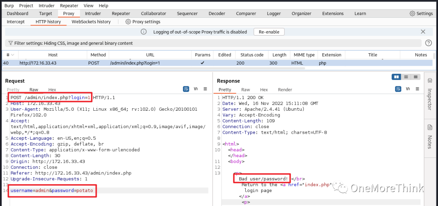Open the filter help question icon
The width and height of the screenshot is (438, 206).
point(429,43)
